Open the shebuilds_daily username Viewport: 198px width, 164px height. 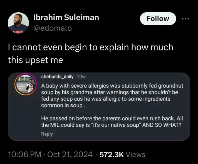pos(57,77)
